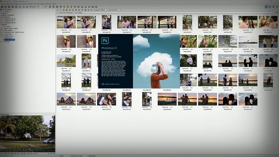The image size is (279, 157).
Task: Close the preview panel with its X
Action: click(x=54, y=114)
